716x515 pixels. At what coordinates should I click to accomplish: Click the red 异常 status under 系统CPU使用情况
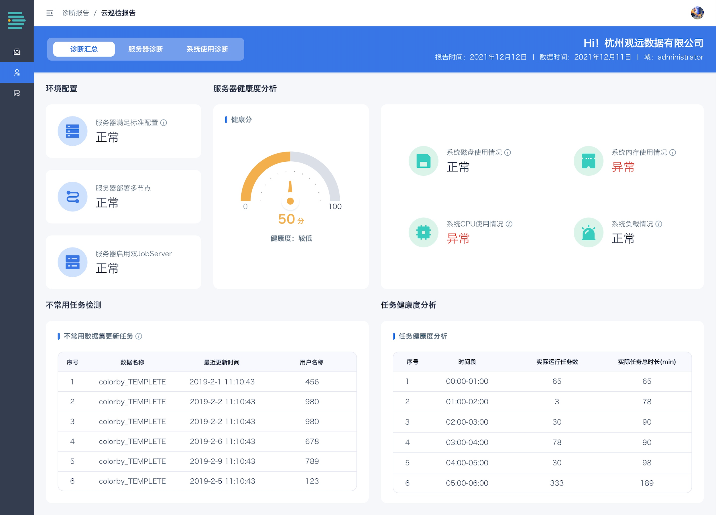pos(458,239)
